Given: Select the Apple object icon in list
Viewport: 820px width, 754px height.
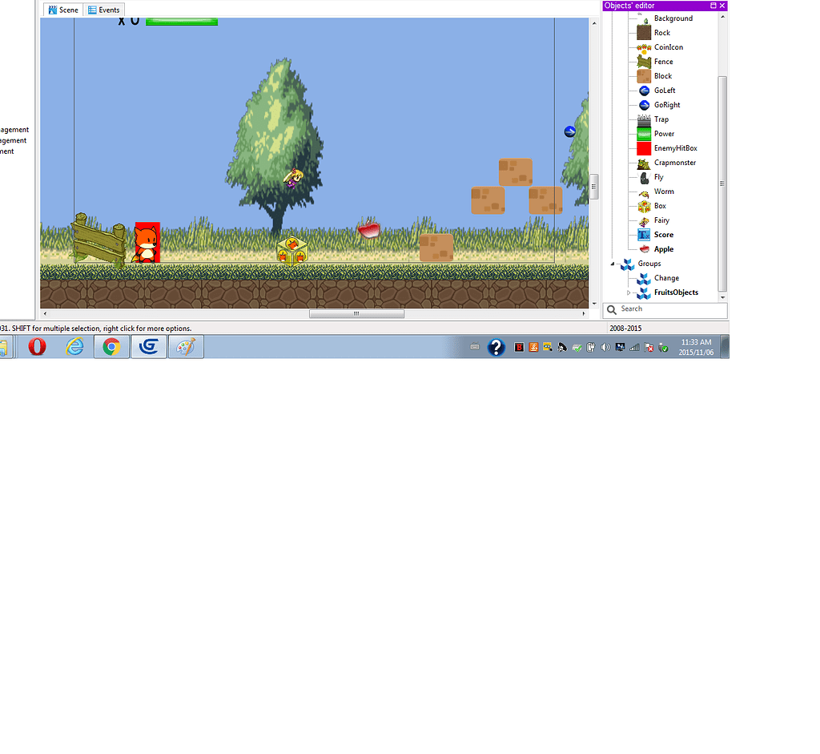Looking at the screenshot, I should tap(644, 249).
